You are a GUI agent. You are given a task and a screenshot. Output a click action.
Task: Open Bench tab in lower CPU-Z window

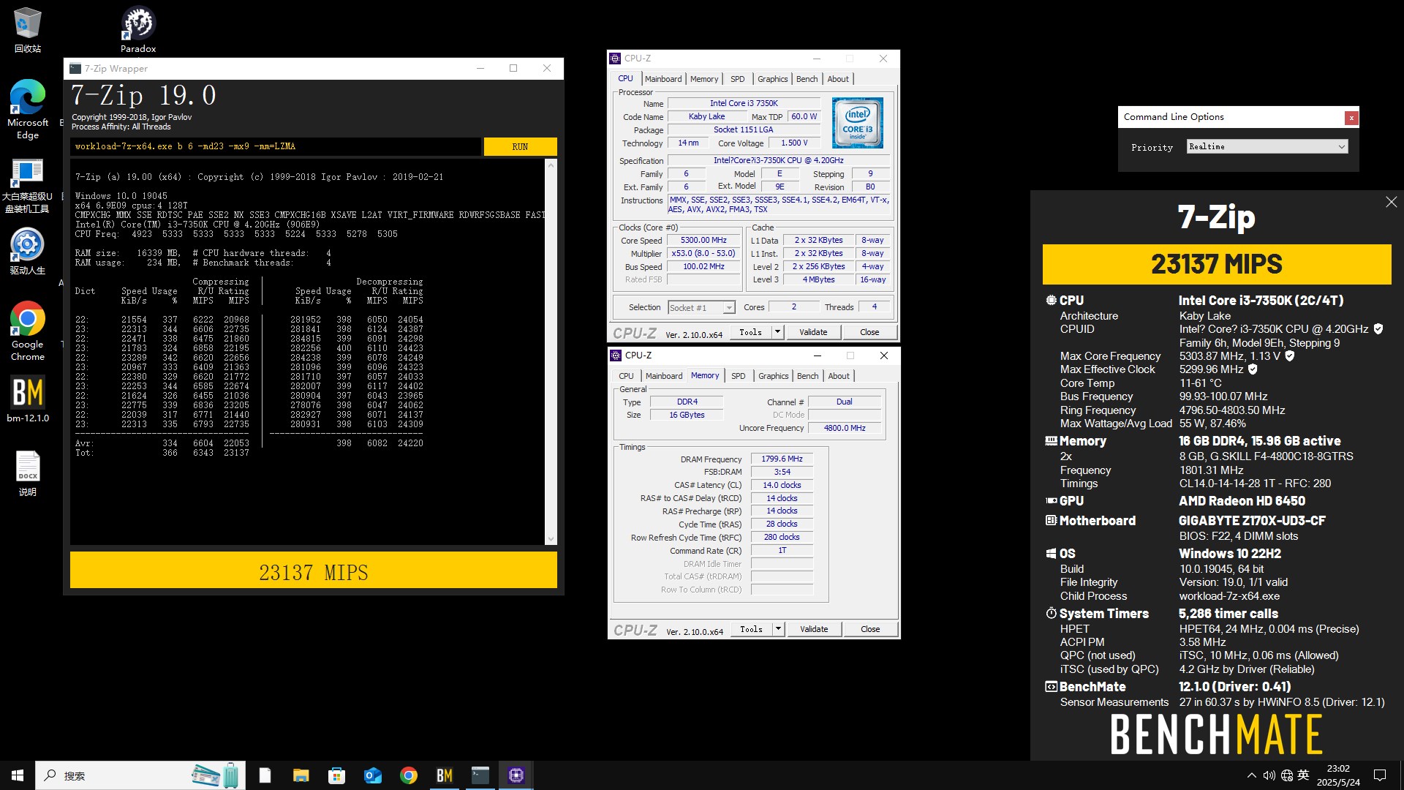coord(808,376)
